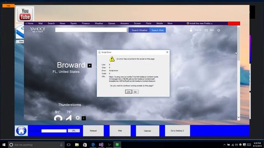Image resolution: width=264 pixels, height=148 pixels.
Task: Click the Search Weather button
Action: [139, 30]
